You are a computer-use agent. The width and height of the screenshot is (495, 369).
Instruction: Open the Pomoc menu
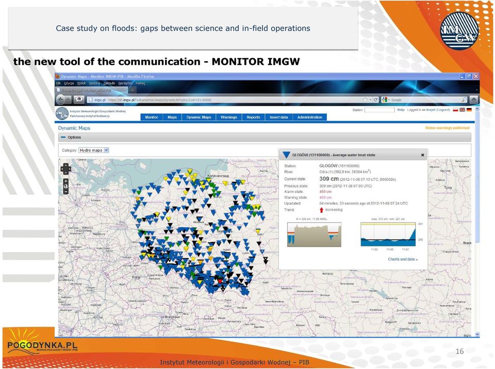pyautogui.click(x=140, y=83)
